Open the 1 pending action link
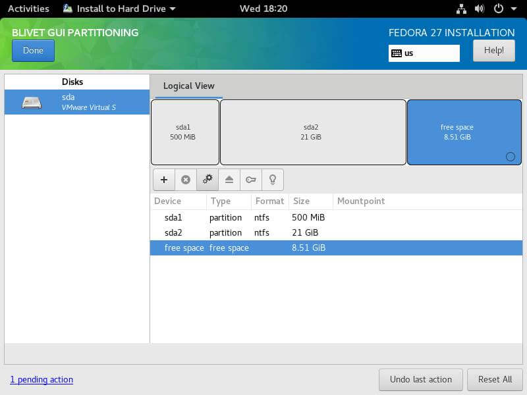Screen dimensions: 527x395 [42, 379]
